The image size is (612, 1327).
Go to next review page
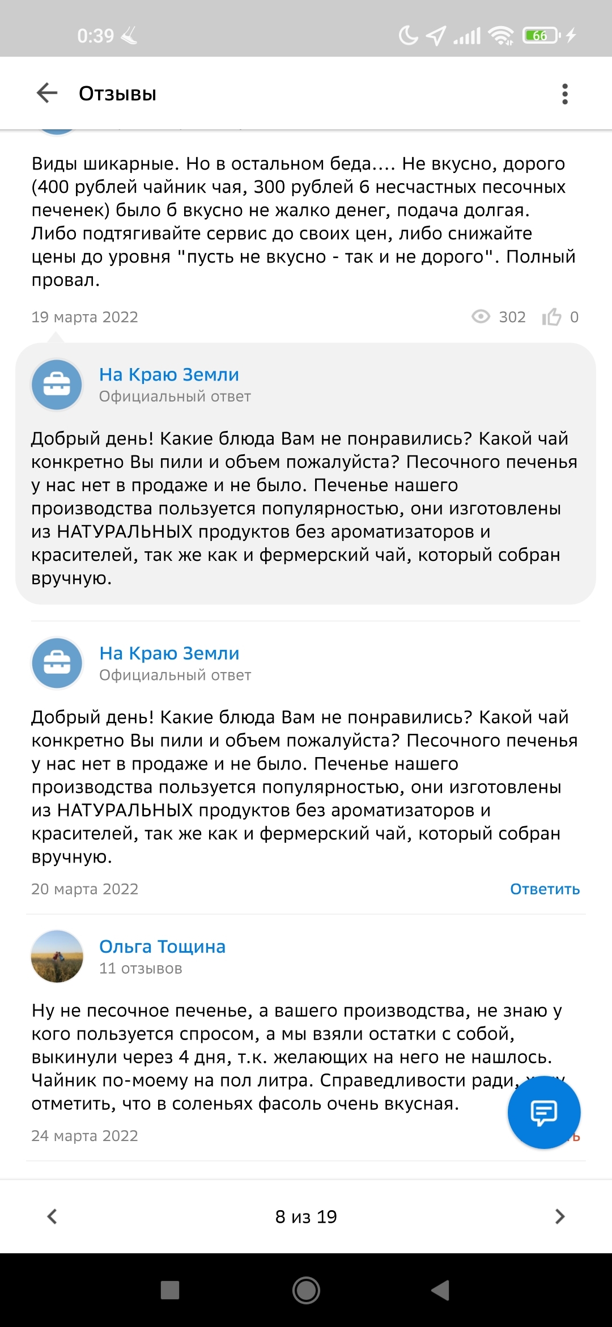coord(560,1216)
